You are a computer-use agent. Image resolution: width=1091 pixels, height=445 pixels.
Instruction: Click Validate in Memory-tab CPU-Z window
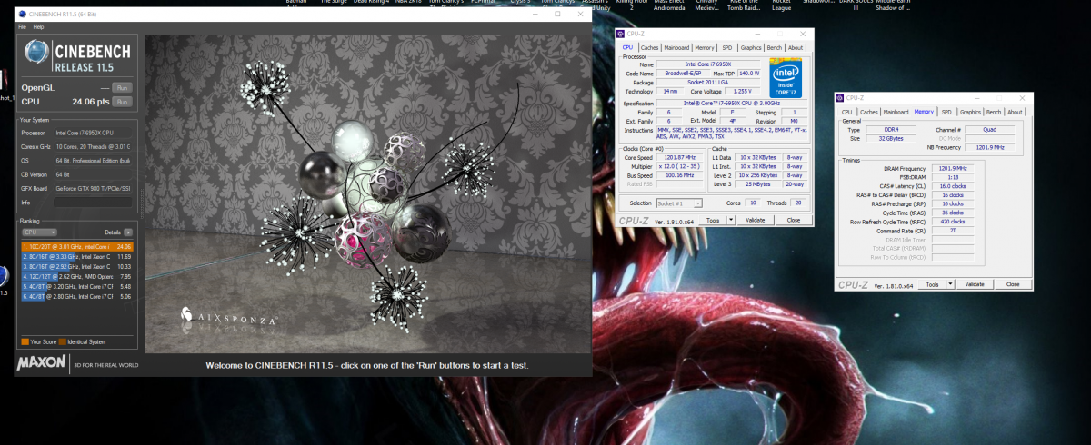975,284
